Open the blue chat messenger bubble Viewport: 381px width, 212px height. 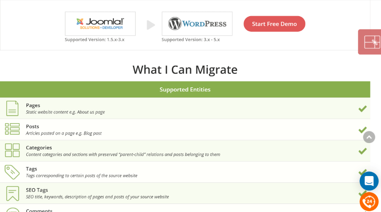coord(369,181)
